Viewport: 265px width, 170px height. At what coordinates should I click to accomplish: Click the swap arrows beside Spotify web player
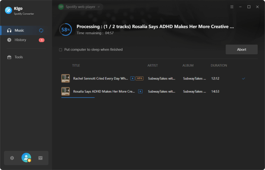(x=99, y=7)
